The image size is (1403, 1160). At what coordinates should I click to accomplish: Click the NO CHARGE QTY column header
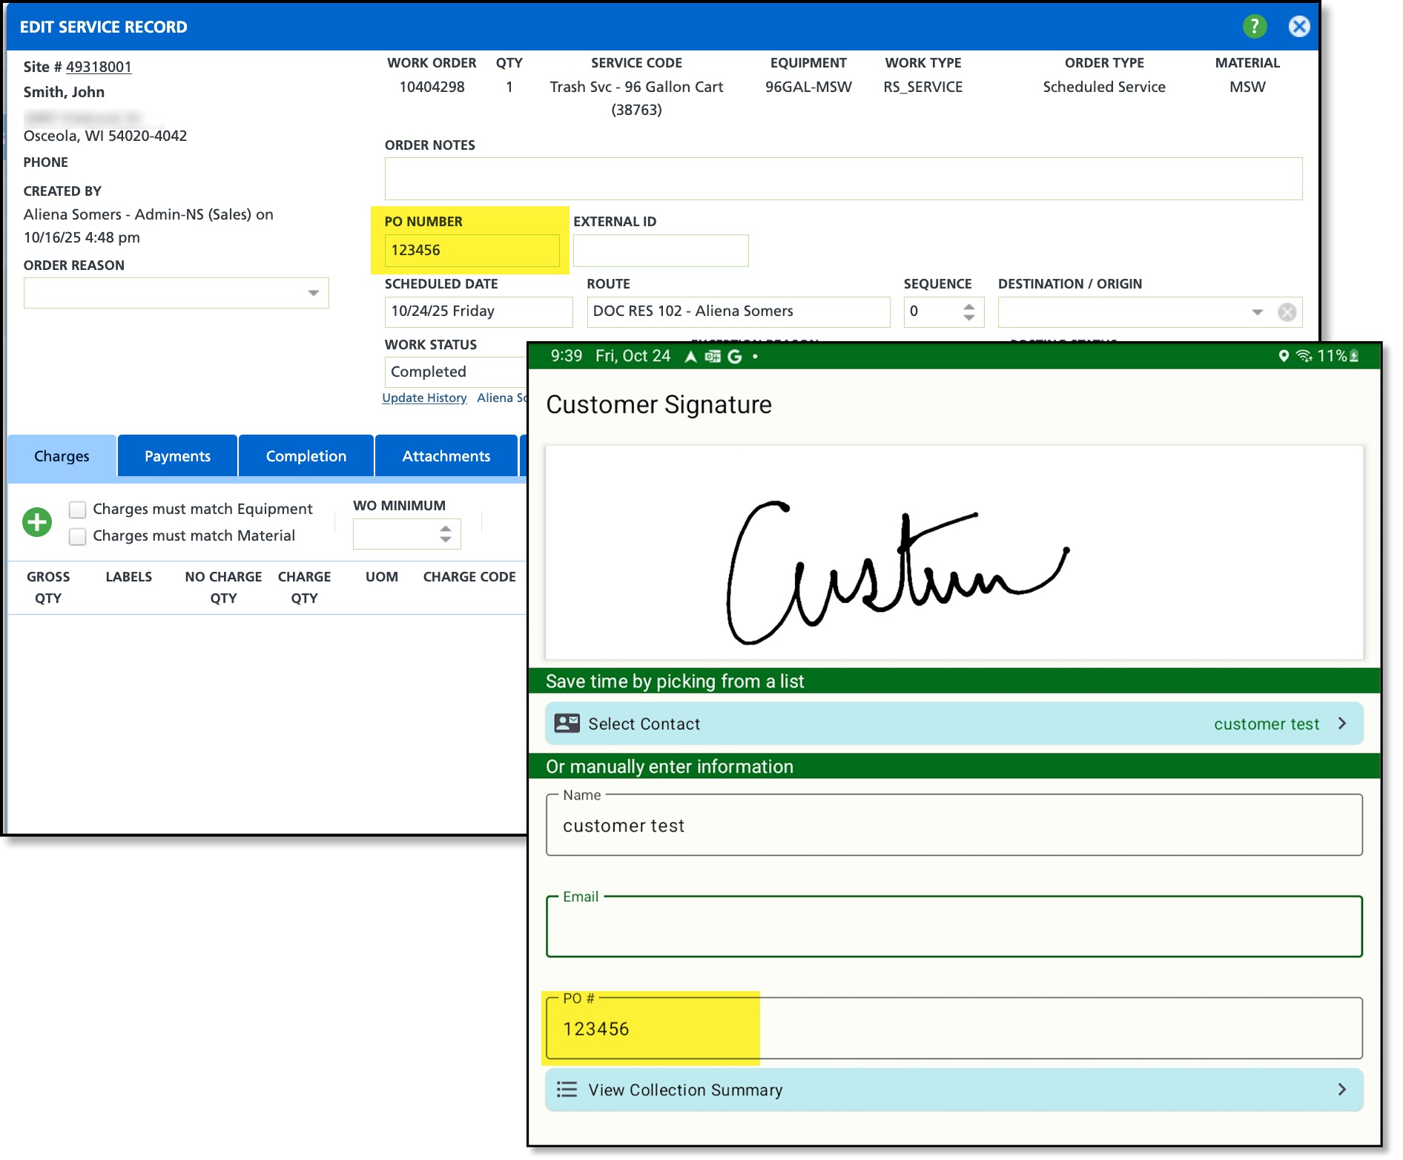[223, 587]
